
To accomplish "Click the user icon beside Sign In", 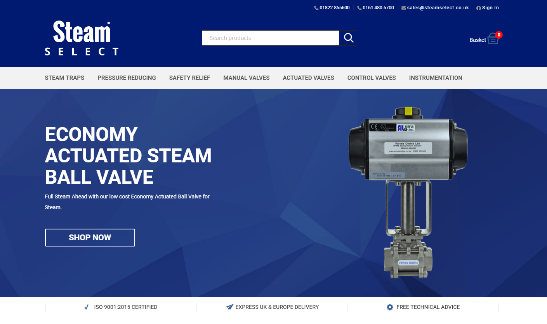I will tap(479, 8).
